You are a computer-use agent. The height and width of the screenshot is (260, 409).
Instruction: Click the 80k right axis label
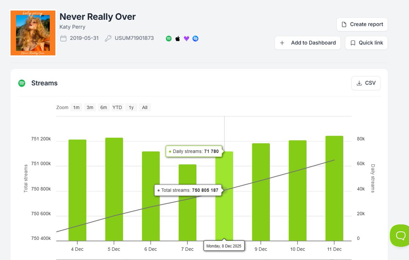[x=361, y=139]
